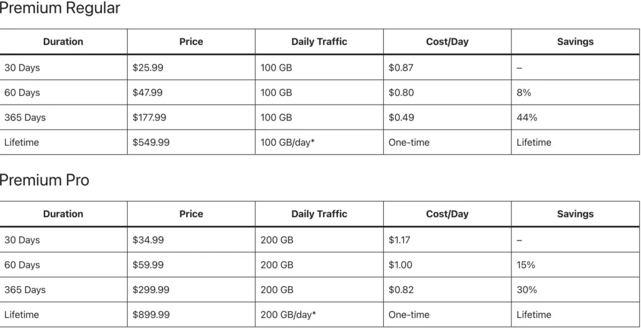The height and width of the screenshot is (328, 641).
Task: Select the 44% savings cell
Action: pyautogui.click(x=526, y=118)
